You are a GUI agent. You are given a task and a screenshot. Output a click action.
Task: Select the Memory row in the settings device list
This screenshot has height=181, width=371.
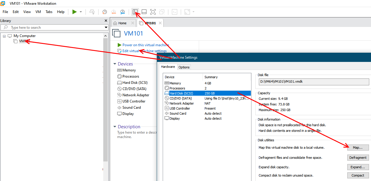(x=207, y=83)
